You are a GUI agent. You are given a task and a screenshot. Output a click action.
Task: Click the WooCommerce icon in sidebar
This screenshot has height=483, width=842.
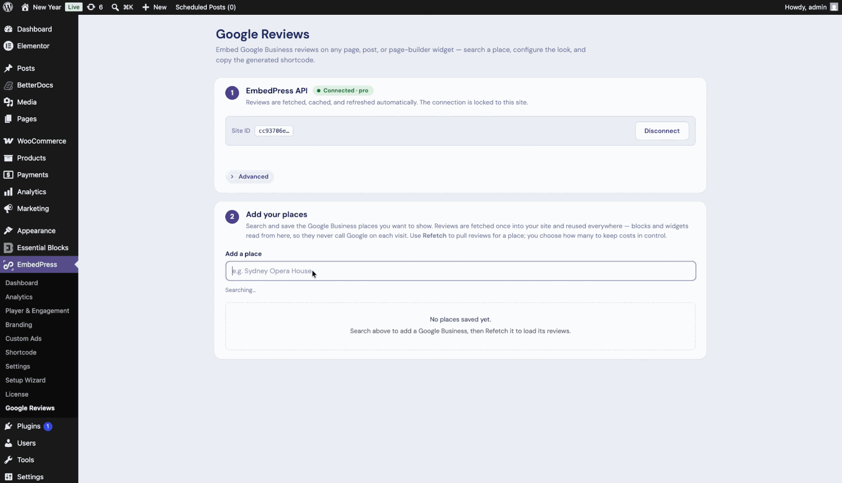pyautogui.click(x=8, y=141)
